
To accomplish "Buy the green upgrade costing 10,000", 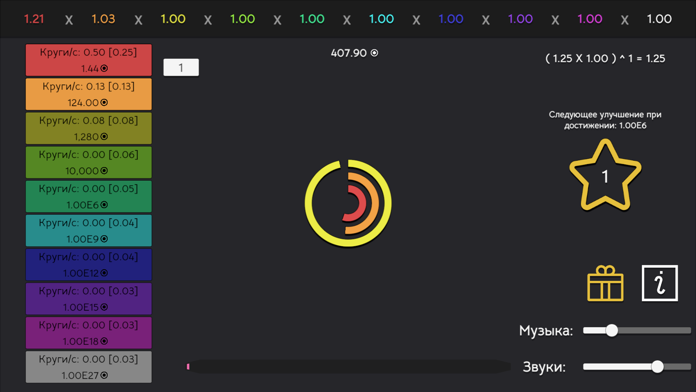I will [x=88, y=162].
